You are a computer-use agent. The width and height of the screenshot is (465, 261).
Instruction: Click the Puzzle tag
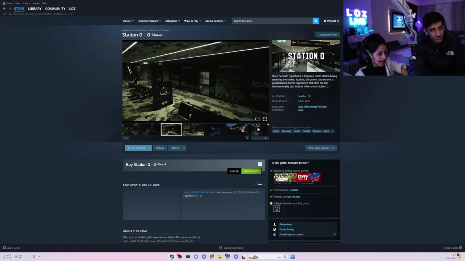pyautogui.click(x=297, y=131)
